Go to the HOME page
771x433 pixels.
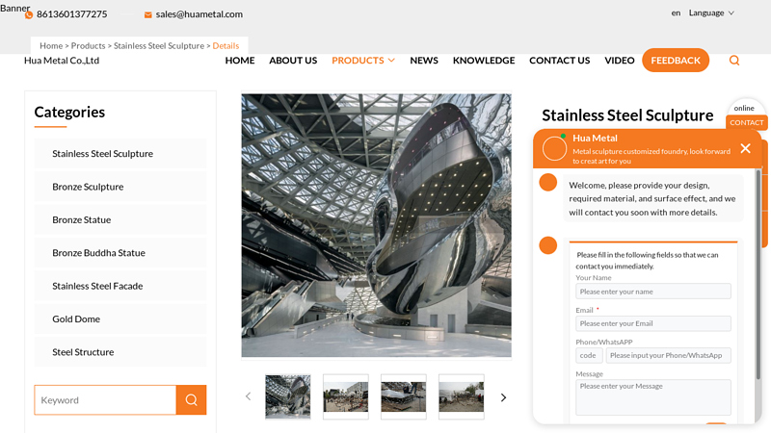pyautogui.click(x=240, y=61)
